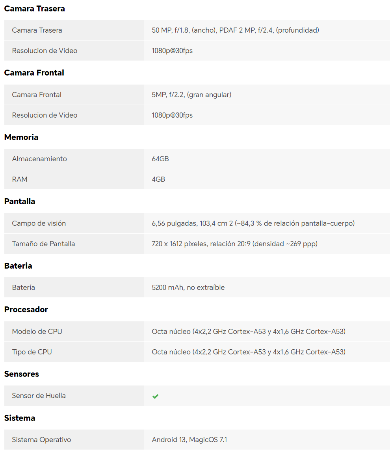Image resolution: width=390 pixels, height=461 pixels.
Task: Click the Campo de visión label
Action: (x=39, y=223)
